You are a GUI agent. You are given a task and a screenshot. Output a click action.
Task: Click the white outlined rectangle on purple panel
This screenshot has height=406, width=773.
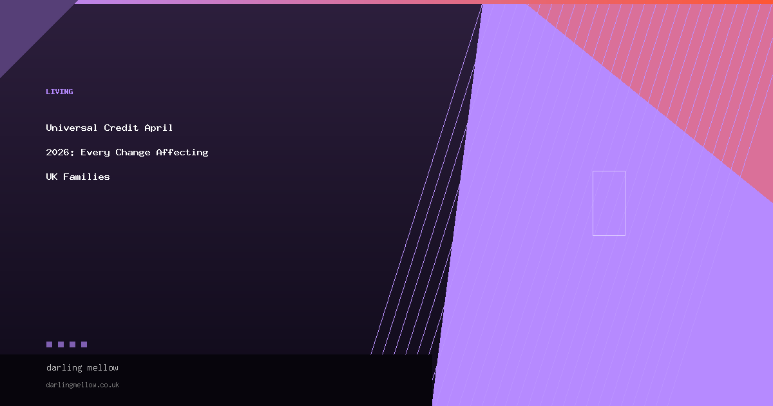tap(609, 203)
